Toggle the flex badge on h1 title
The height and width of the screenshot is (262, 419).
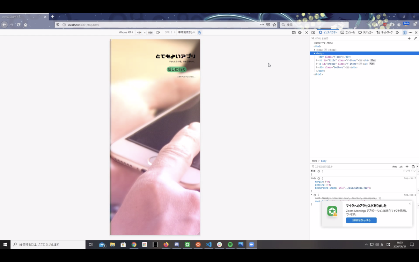click(373, 60)
